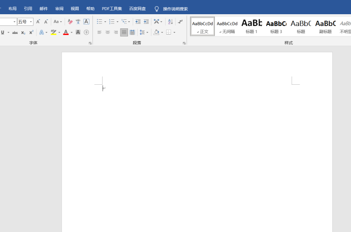The height and width of the screenshot is (232, 351).
Task: Open the font size 五号 dropdown
Action: pyautogui.click(x=31, y=22)
